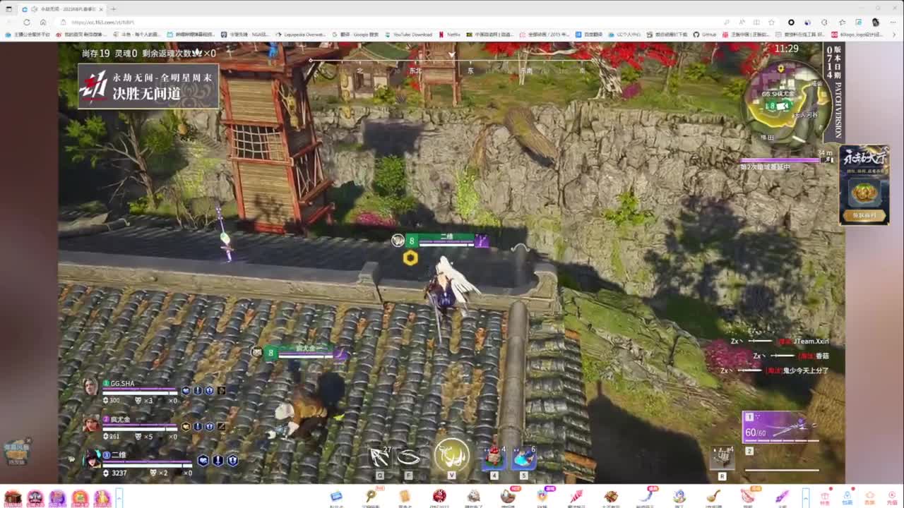This screenshot has height=508, width=904.
Task: Select the item in slot 4 of the HUD
Action: coord(494,458)
